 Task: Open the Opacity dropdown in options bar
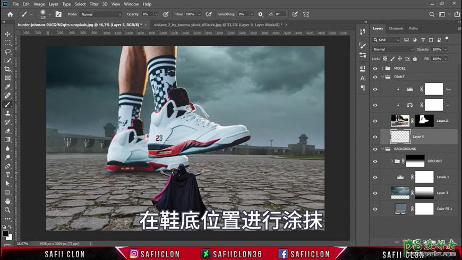coord(156,14)
